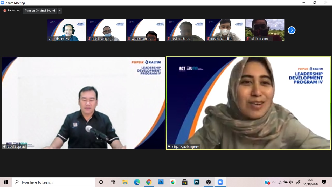
Task: Show next participants with blue arrow
Action: (292, 30)
